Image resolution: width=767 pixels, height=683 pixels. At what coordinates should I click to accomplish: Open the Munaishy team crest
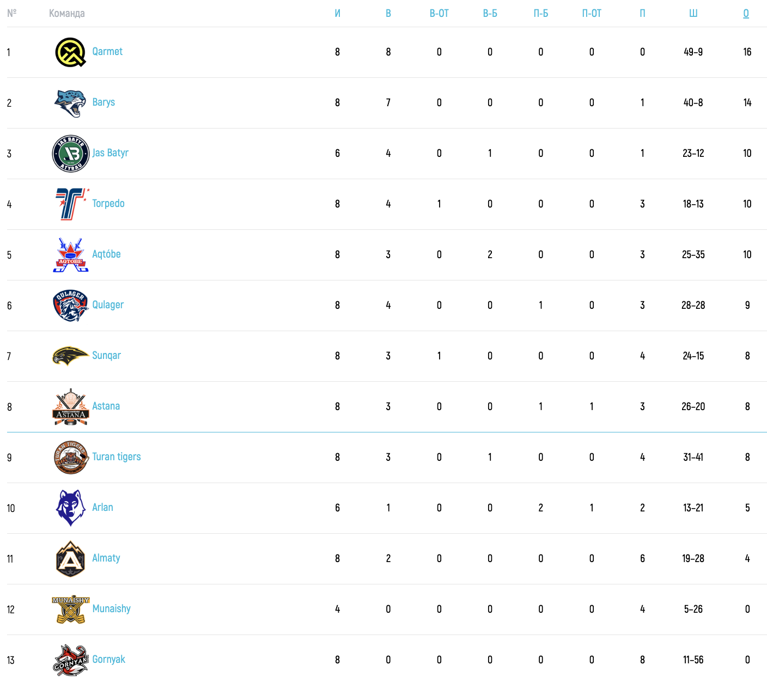71,609
